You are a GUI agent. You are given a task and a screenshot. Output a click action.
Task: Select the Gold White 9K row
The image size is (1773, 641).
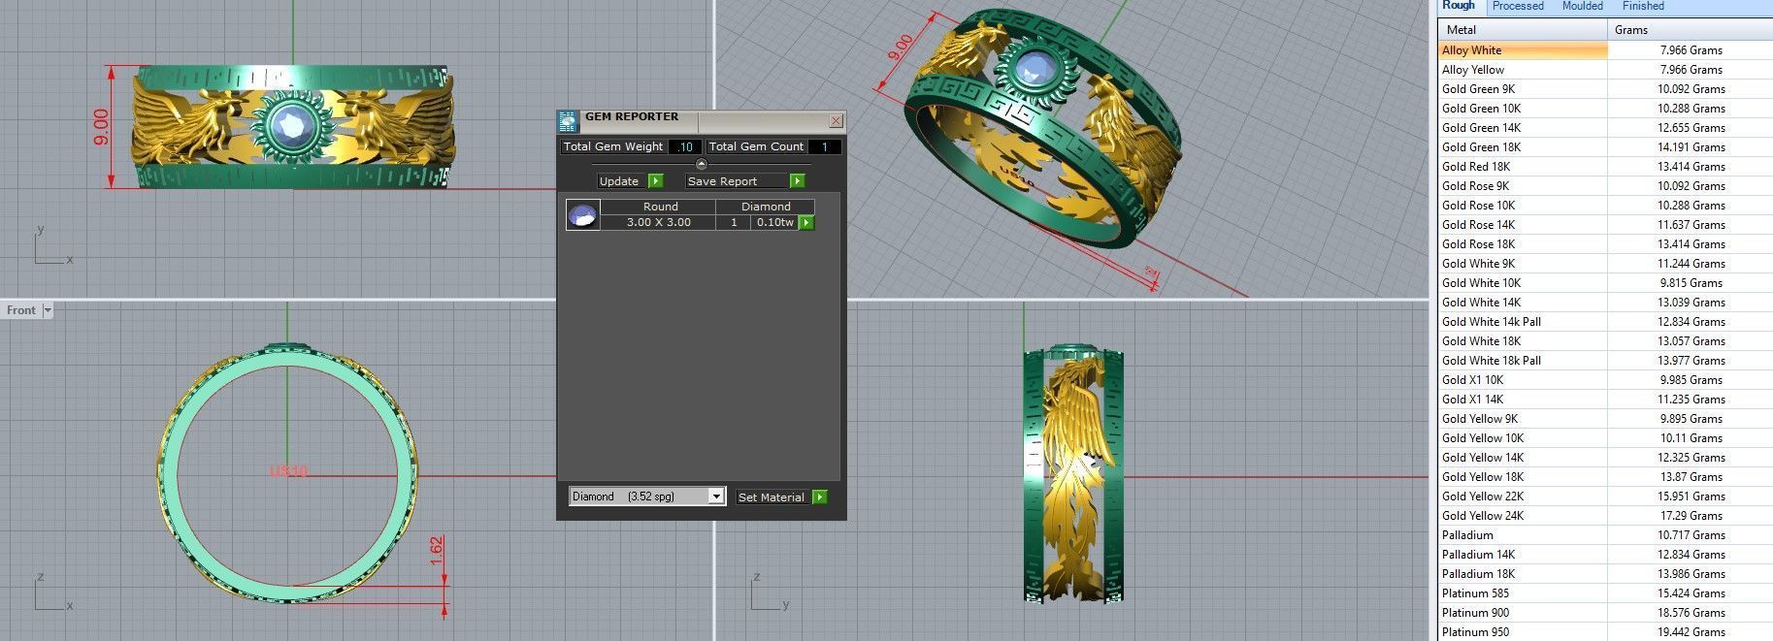[x=1605, y=264]
